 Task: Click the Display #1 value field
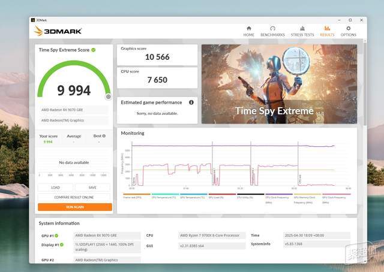[x=107, y=247]
